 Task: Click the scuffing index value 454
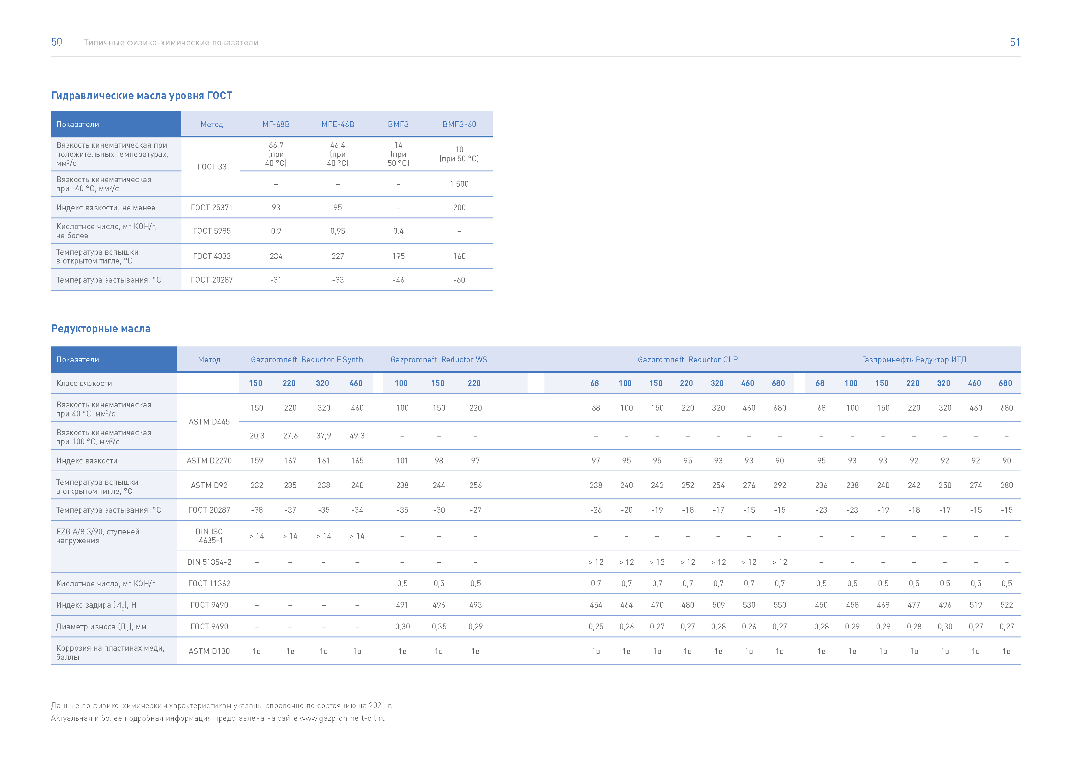click(x=596, y=605)
